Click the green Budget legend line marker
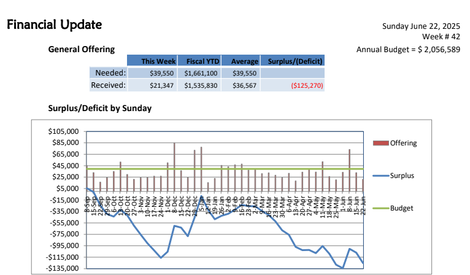This screenshot has height=275, width=470. tap(380, 208)
